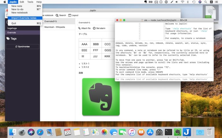Viewport: 222px width, 138px height.
Task: Open the Tools menu
Action: (x=30, y=2)
